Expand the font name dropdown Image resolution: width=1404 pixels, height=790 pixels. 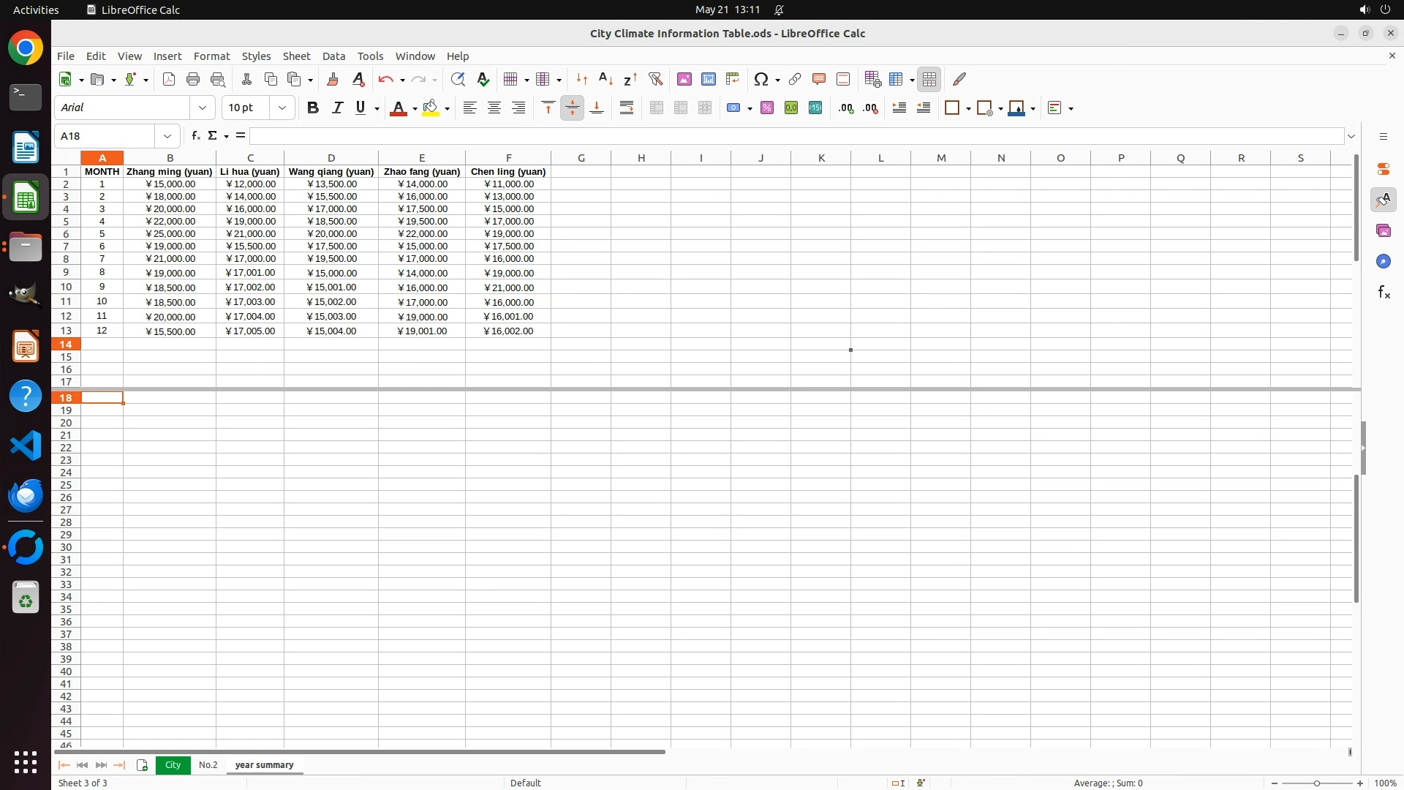pyautogui.click(x=203, y=108)
